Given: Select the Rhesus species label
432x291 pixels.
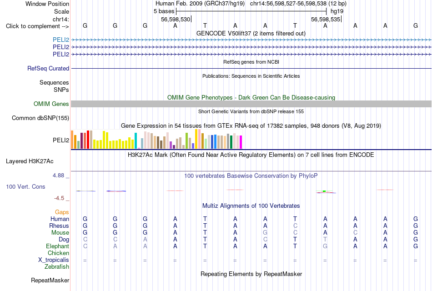Looking at the screenshot, I should (59, 226).
